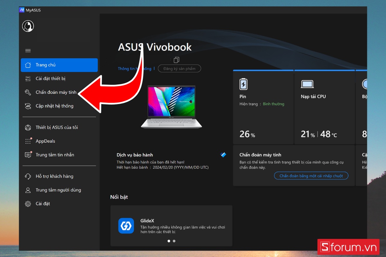This screenshot has height=257, width=386.
Task: Click the Bình thường battery status
Action: click(273, 104)
